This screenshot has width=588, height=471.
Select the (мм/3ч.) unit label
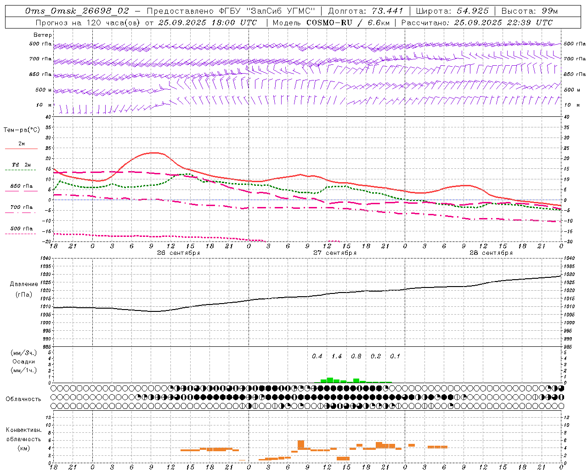pos(24,353)
